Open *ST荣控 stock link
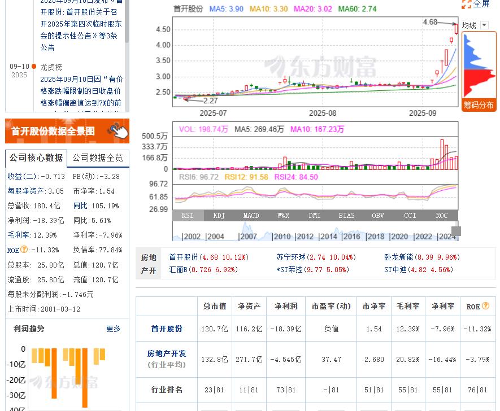This screenshot has width=500, height=411. (289, 269)
